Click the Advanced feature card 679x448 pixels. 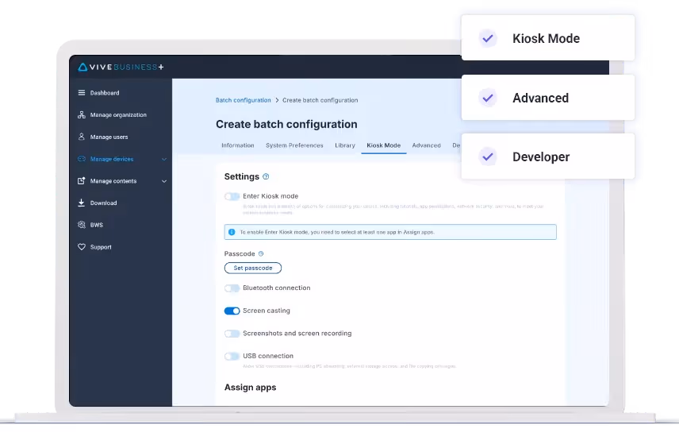pos(548,98)
